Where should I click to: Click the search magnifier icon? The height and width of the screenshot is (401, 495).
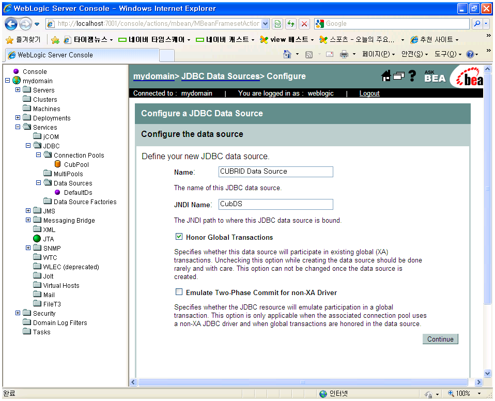477,24
